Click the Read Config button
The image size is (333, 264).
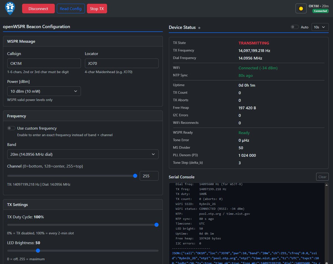(x=71, y=9)
